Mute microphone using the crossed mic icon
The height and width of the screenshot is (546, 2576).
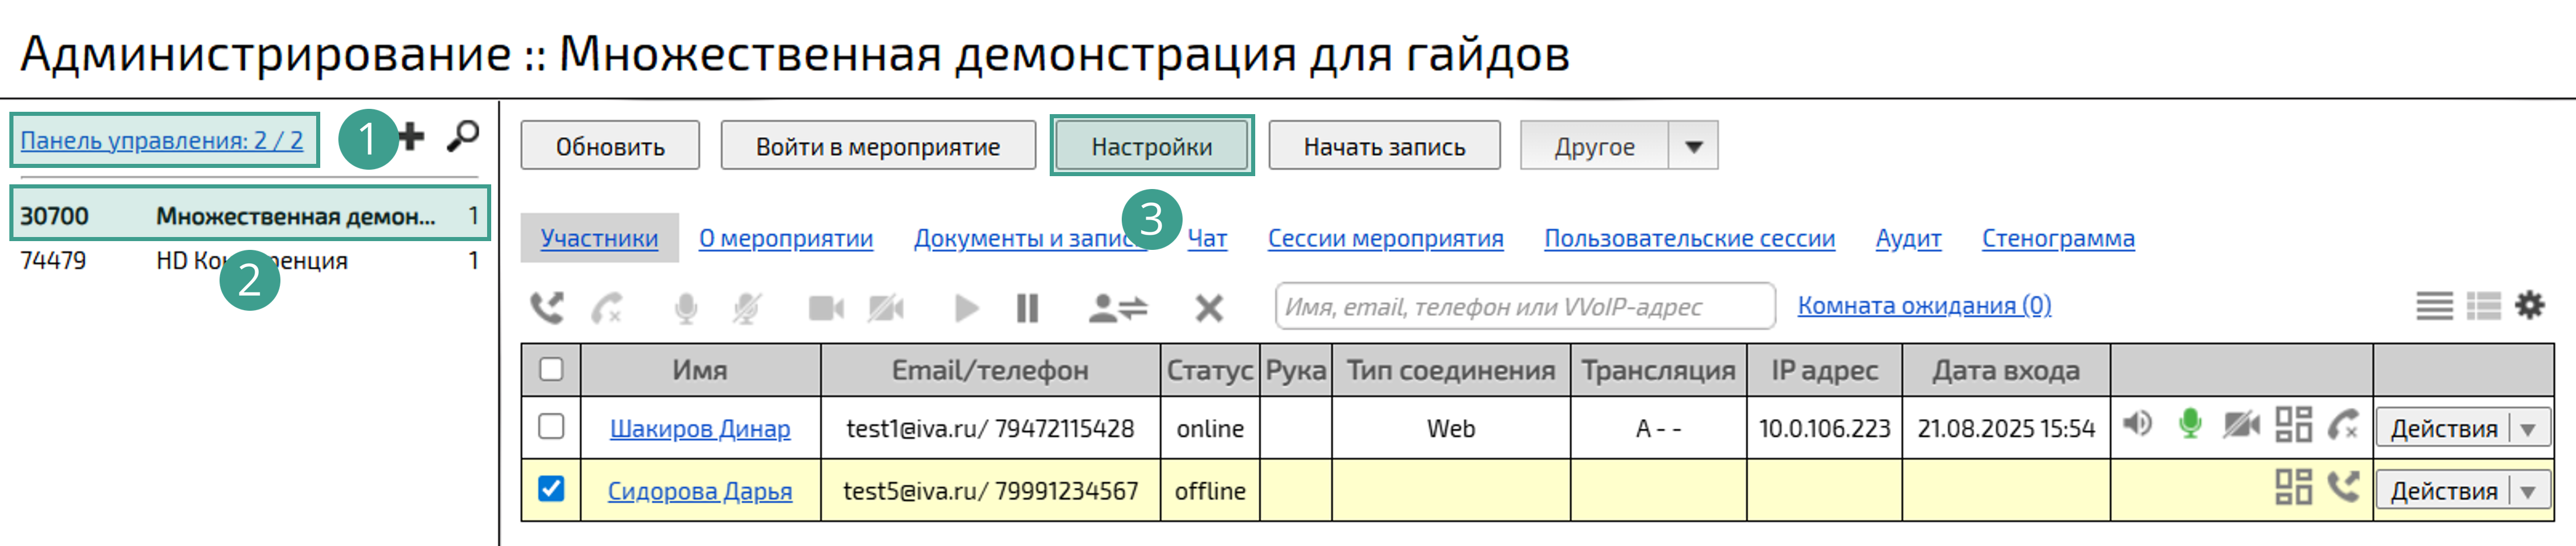(746, 307)
